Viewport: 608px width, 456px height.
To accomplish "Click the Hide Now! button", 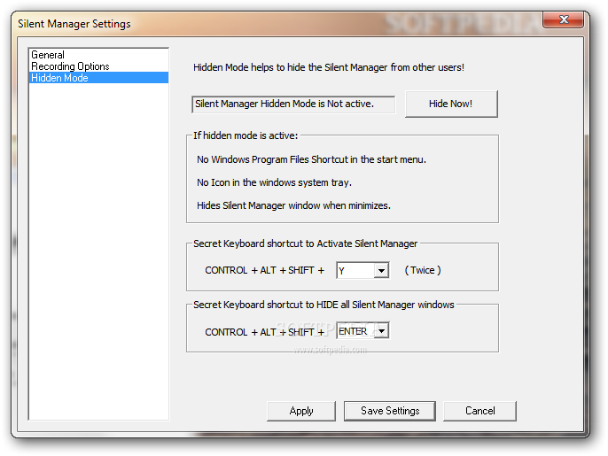I will (x=451, y=104).
